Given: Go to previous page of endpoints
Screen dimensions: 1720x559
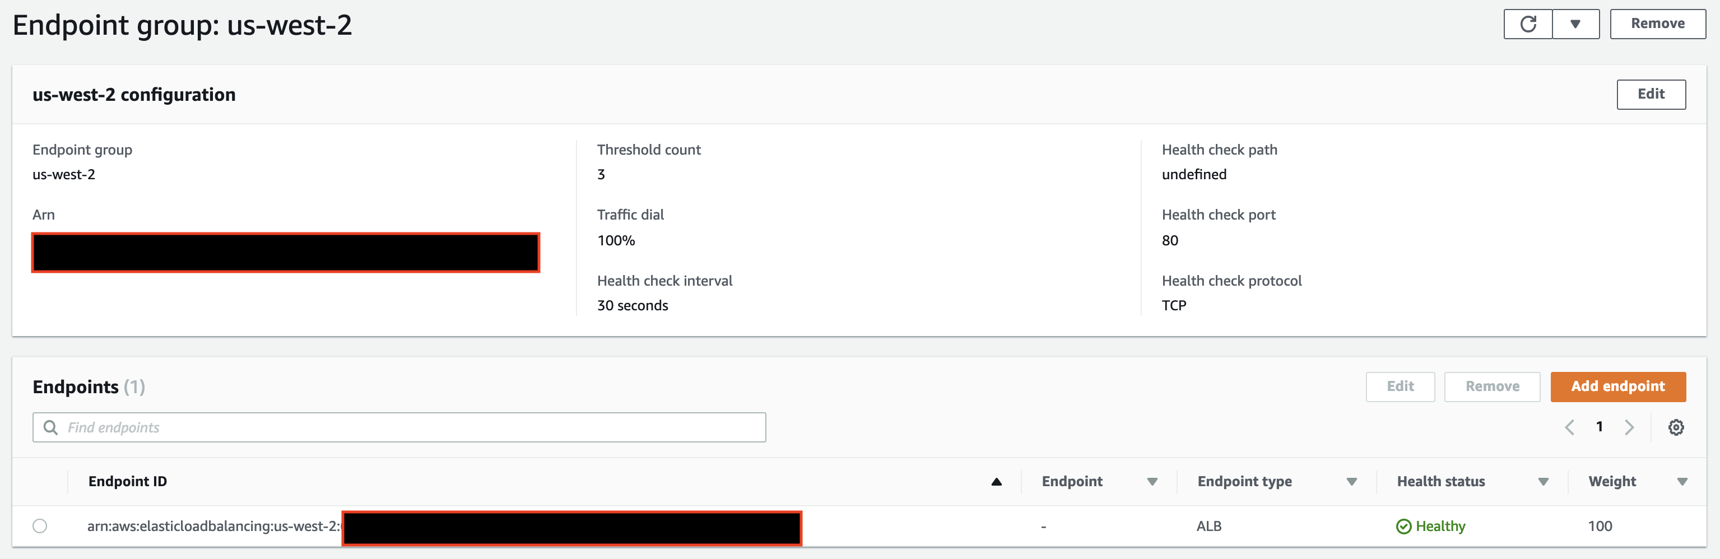Looking at the screenshot, I should pyautogui.click(x=1569, y=427).
